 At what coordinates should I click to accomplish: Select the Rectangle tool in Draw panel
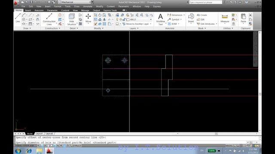31,19
